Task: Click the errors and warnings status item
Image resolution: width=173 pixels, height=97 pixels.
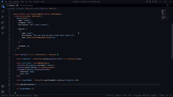Action: pos(5,96)
